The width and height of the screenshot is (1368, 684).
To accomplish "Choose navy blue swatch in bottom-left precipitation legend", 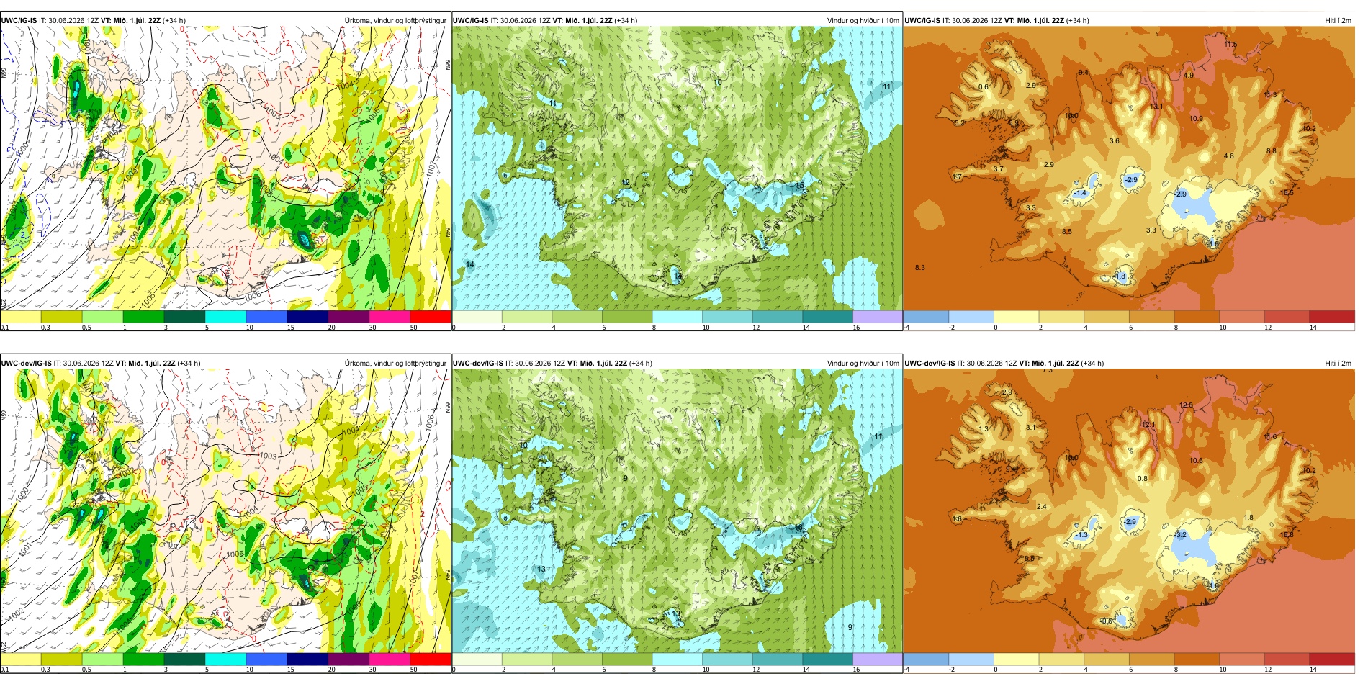I will tap(307, 659).
